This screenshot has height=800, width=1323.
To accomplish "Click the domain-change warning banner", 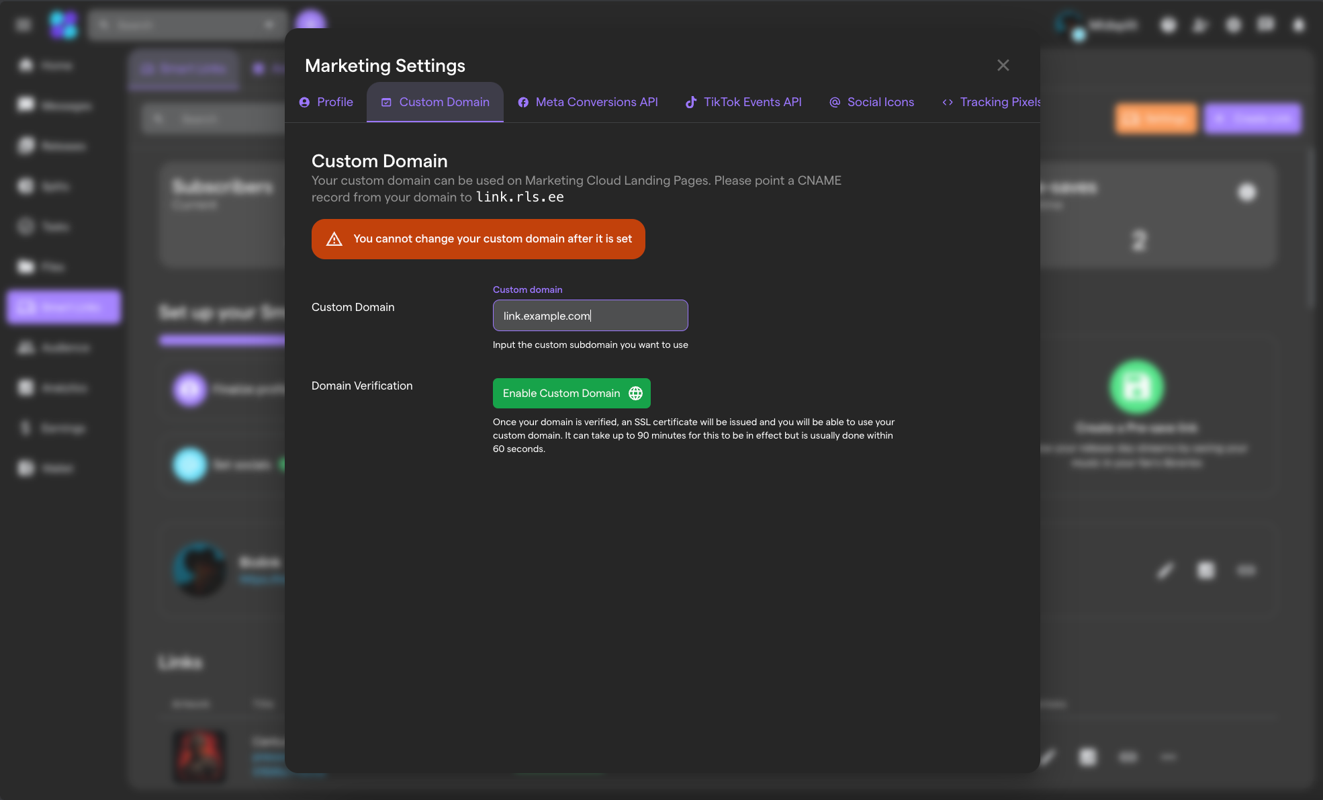I will point(478,239).
